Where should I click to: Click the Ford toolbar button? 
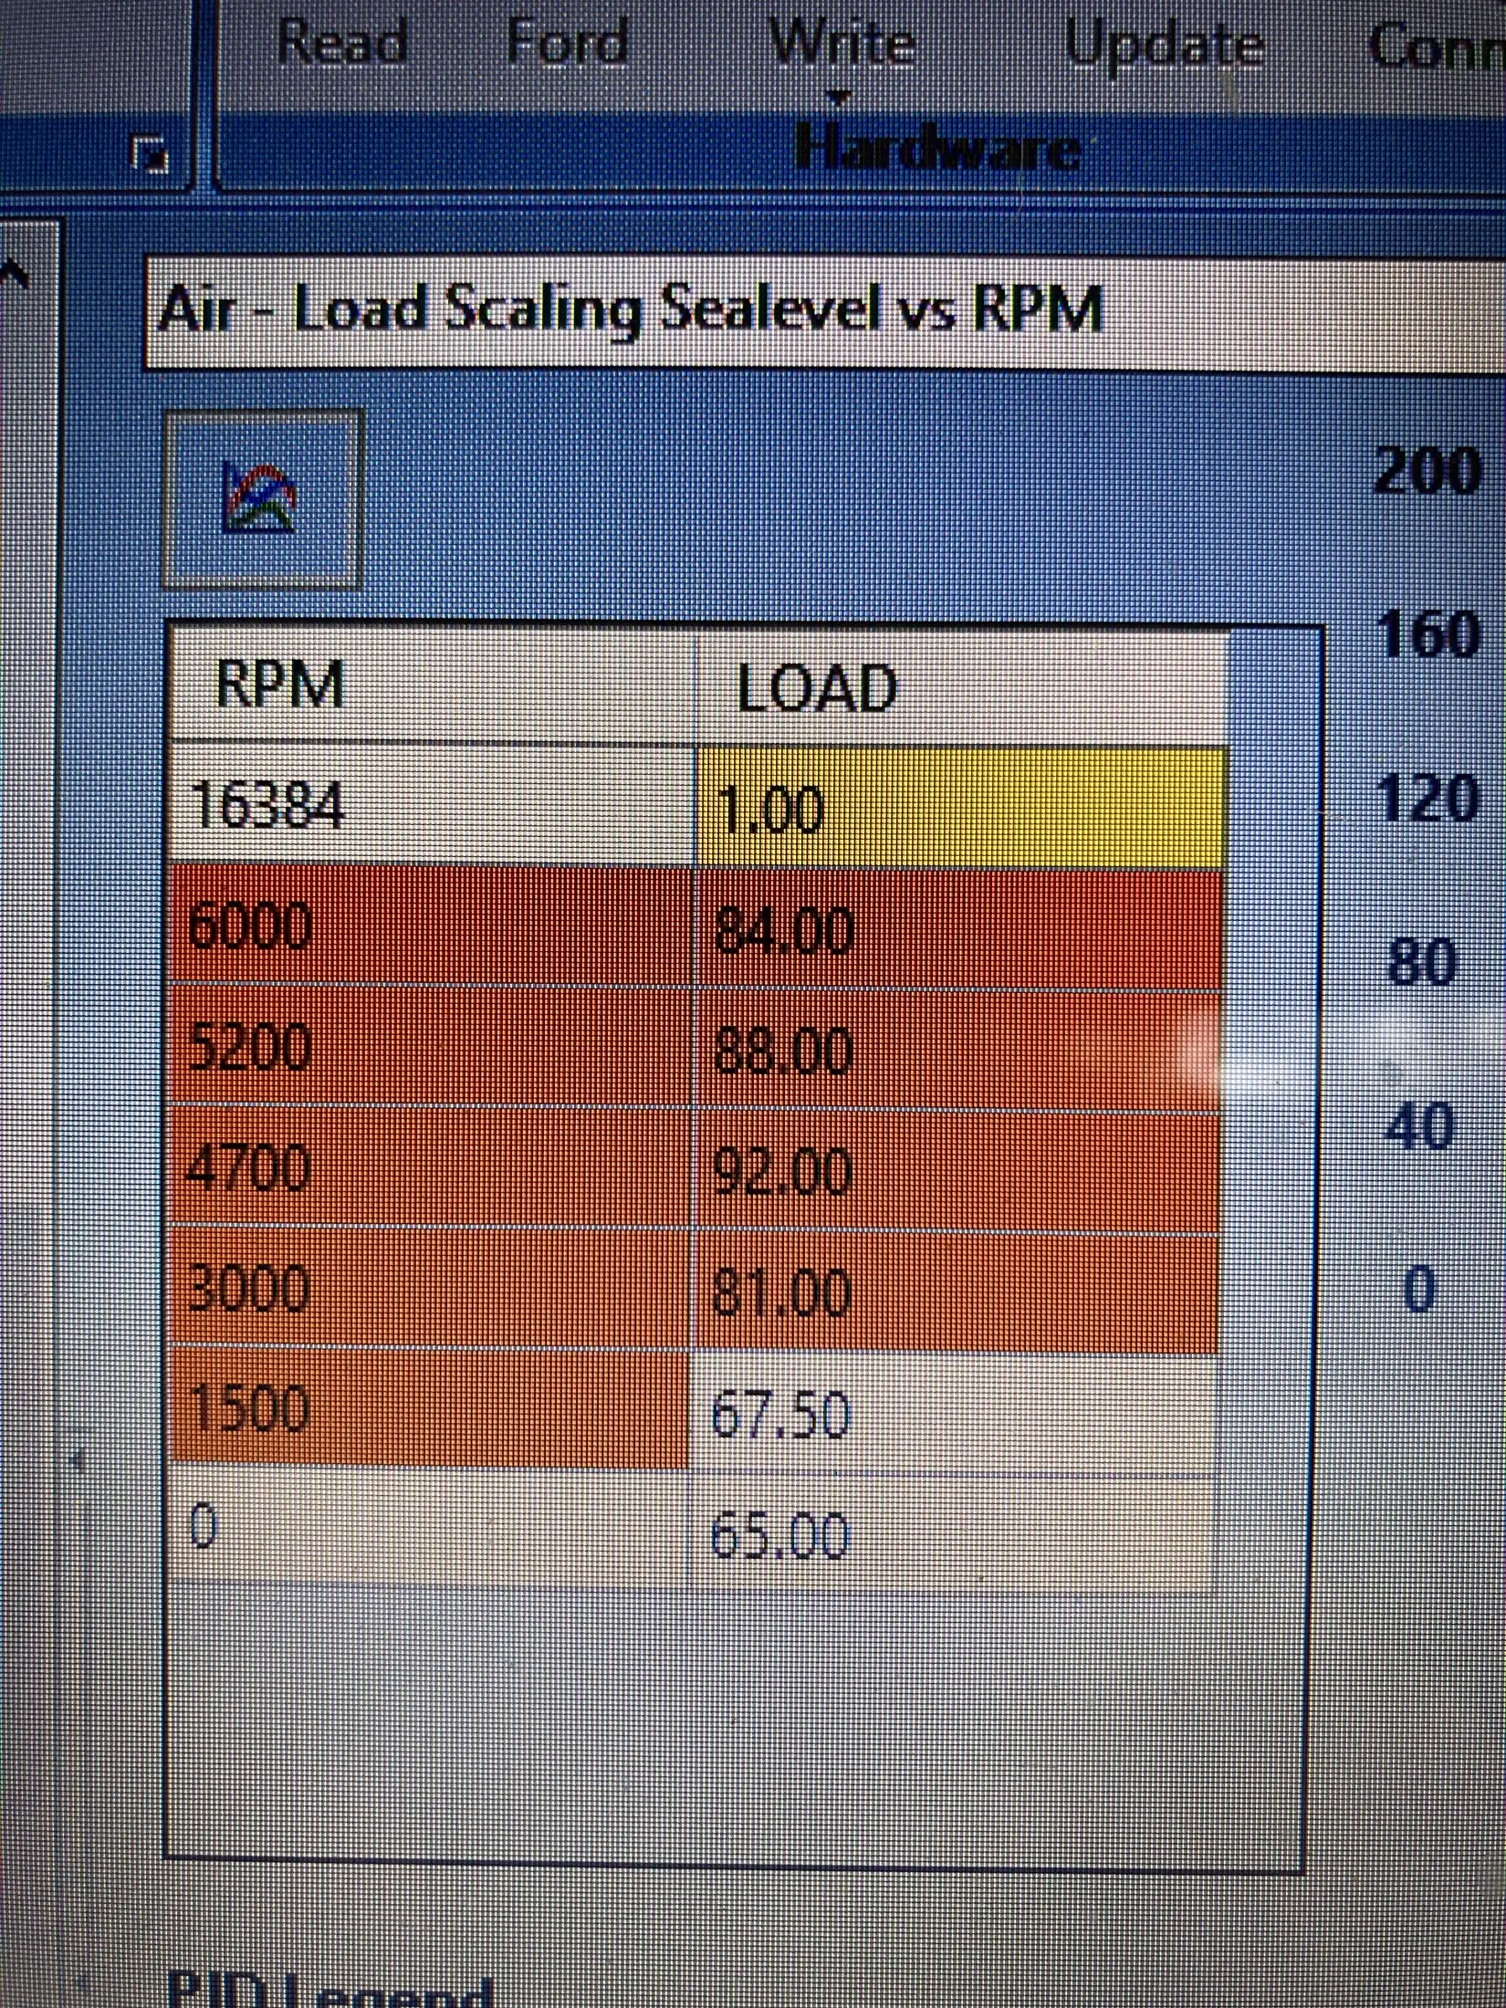tap(568, 42)
